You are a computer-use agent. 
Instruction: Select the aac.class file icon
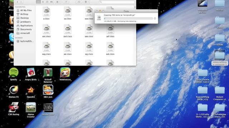pos(46,29)
